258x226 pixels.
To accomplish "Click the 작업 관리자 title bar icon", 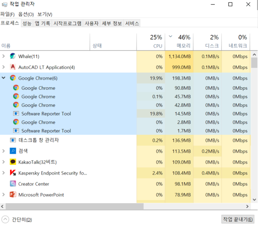I will pyautogui.click(x=5, y=5).
